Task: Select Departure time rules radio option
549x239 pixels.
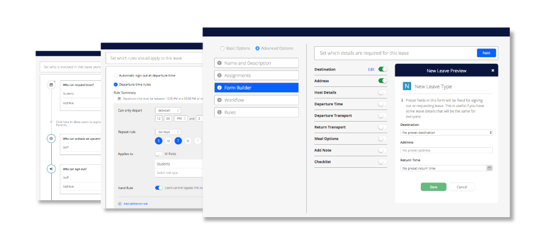Action: (116, 85)
